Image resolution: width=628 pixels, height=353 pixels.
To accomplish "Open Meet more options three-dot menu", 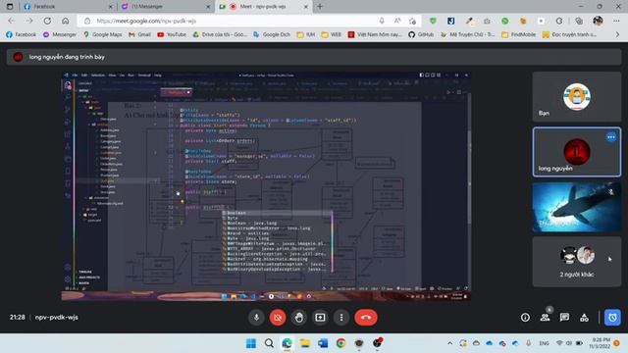I will (341, 318).
